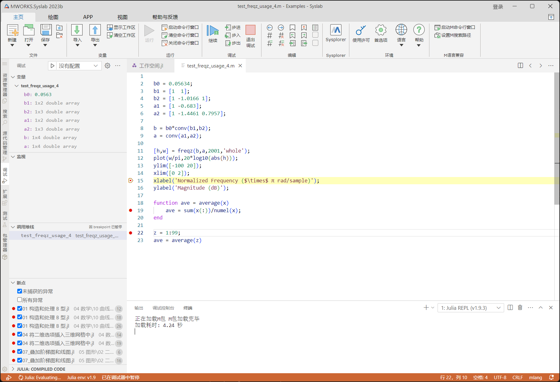Click the Continue (继续) debug icon
The image size is (560, 382).
click(213, 31)
